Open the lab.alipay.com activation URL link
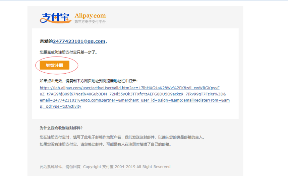Image resolution: width=288 pixels, height=181 pixels. click(135, 97)
